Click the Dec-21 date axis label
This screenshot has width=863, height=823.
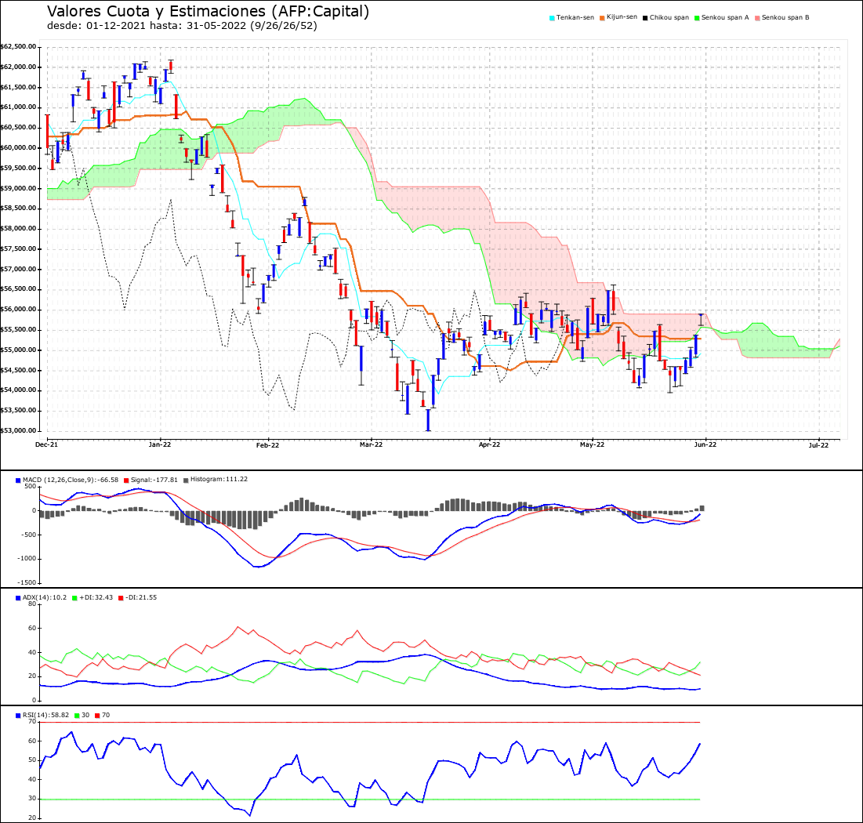pos(46,444)
